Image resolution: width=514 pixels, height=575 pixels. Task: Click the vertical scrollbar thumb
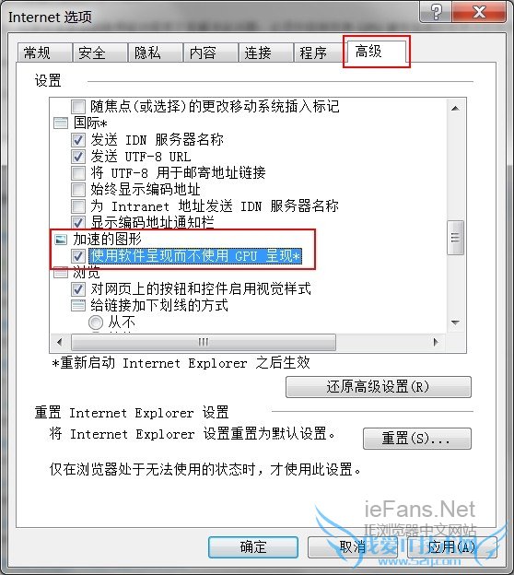tap(455, 238)
